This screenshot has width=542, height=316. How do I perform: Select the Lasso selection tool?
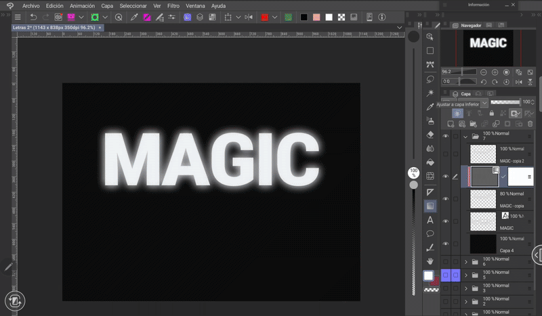[430, 79]
